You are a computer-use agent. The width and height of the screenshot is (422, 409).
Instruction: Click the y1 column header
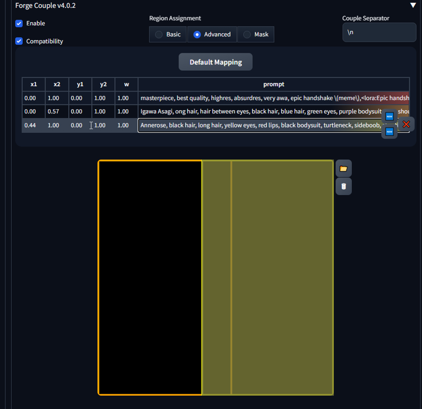point(80,84)
